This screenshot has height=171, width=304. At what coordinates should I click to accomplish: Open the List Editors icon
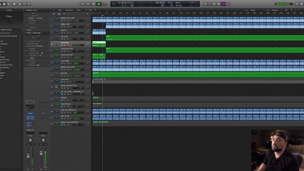click(297, 4)
